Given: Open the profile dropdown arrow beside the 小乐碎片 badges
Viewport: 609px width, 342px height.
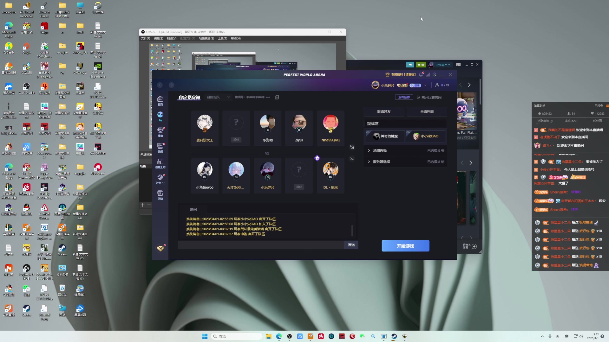Looking at the screenshot, I should tap(425, 85).
